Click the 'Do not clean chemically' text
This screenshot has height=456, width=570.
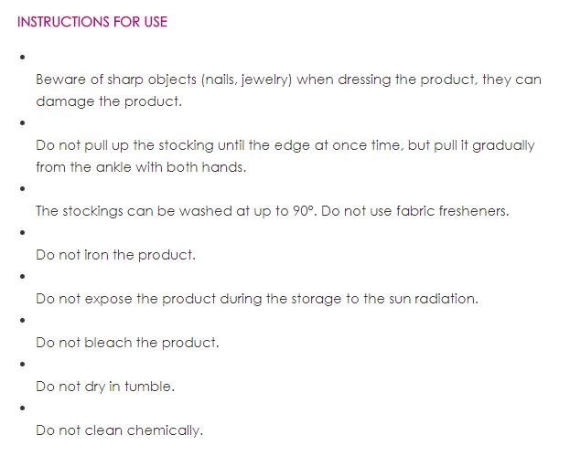(x=119, y=430)
